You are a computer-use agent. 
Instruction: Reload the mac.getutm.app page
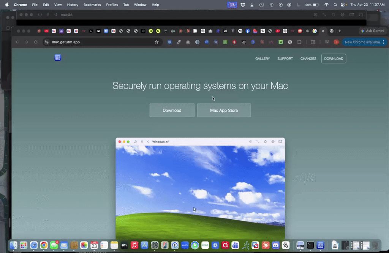click(x=36, y=42)
